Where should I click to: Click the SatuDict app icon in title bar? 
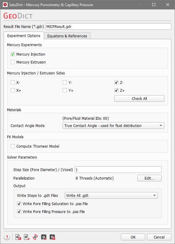point(5,5)
